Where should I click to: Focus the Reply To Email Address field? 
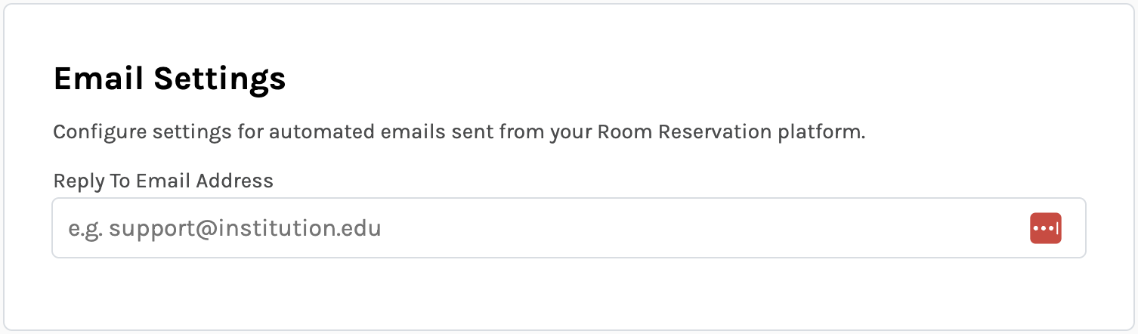(529, 228)
